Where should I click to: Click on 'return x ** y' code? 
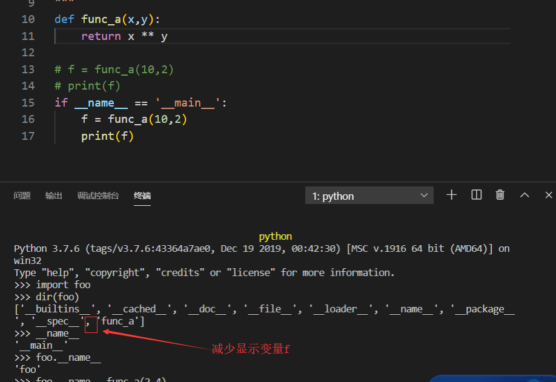point(124,36)
